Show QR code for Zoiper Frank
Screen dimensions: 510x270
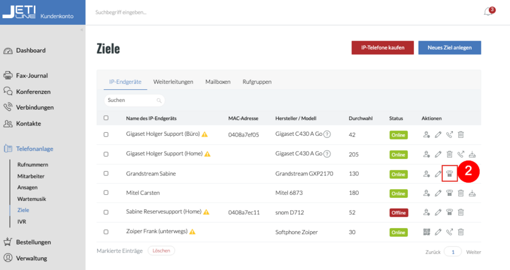pyautogui.click(x=426, y=232)
